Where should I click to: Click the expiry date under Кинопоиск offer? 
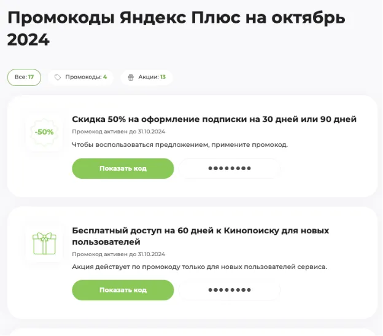(x=118, y=254)
